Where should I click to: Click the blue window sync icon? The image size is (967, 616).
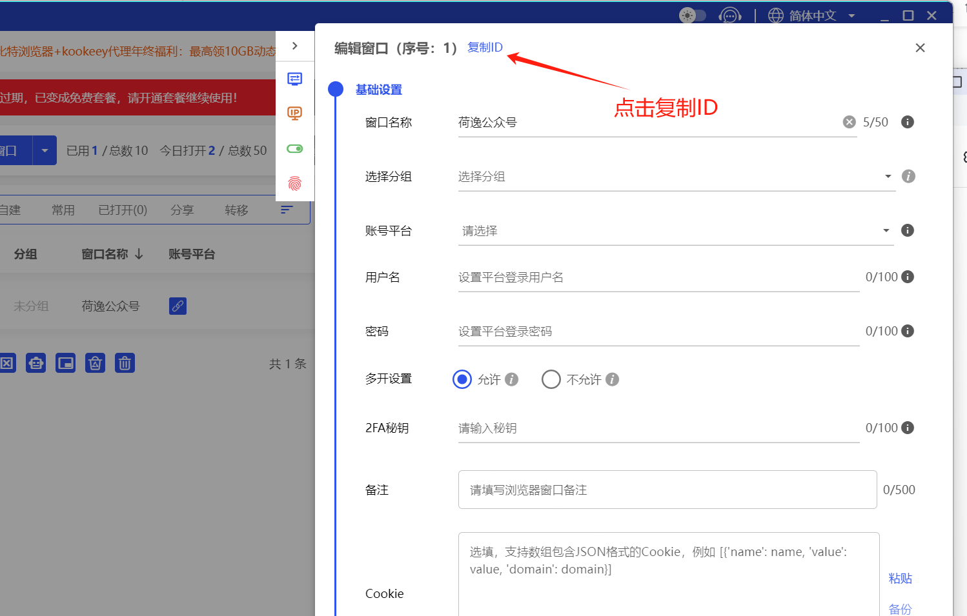[x=294, y=79]
